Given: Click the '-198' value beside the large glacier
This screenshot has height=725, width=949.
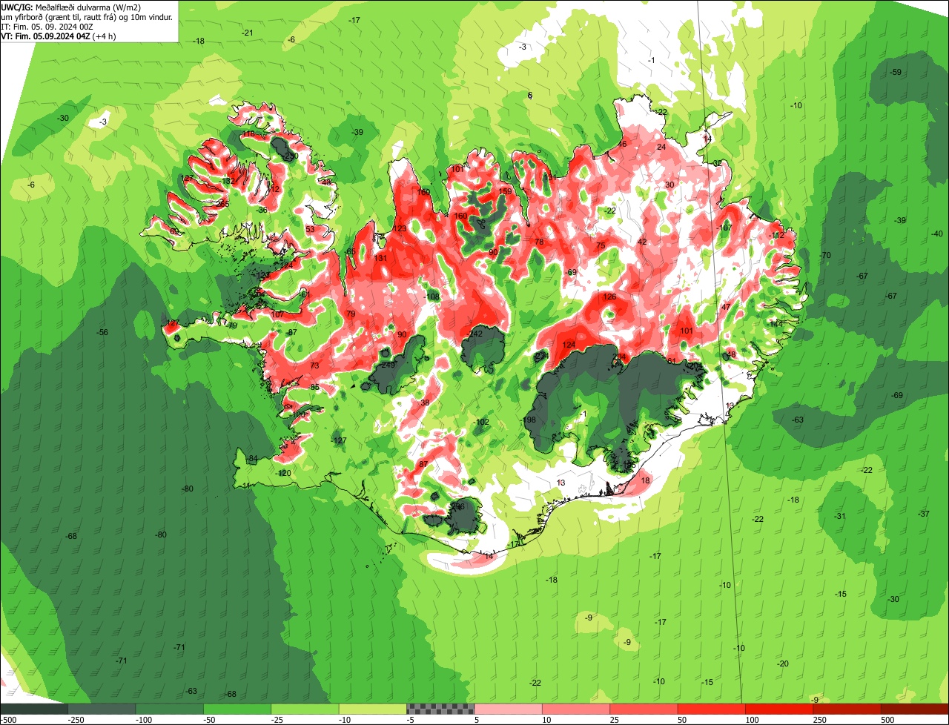Looking at the screenshot, I should coord(528,420).
